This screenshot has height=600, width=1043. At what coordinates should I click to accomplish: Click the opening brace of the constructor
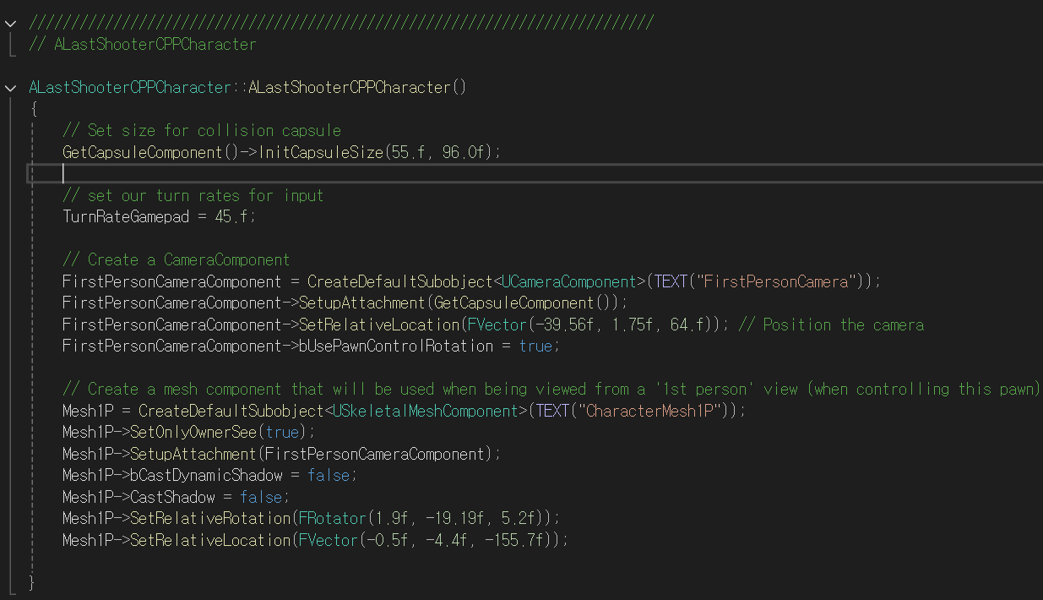pos(33,109)
